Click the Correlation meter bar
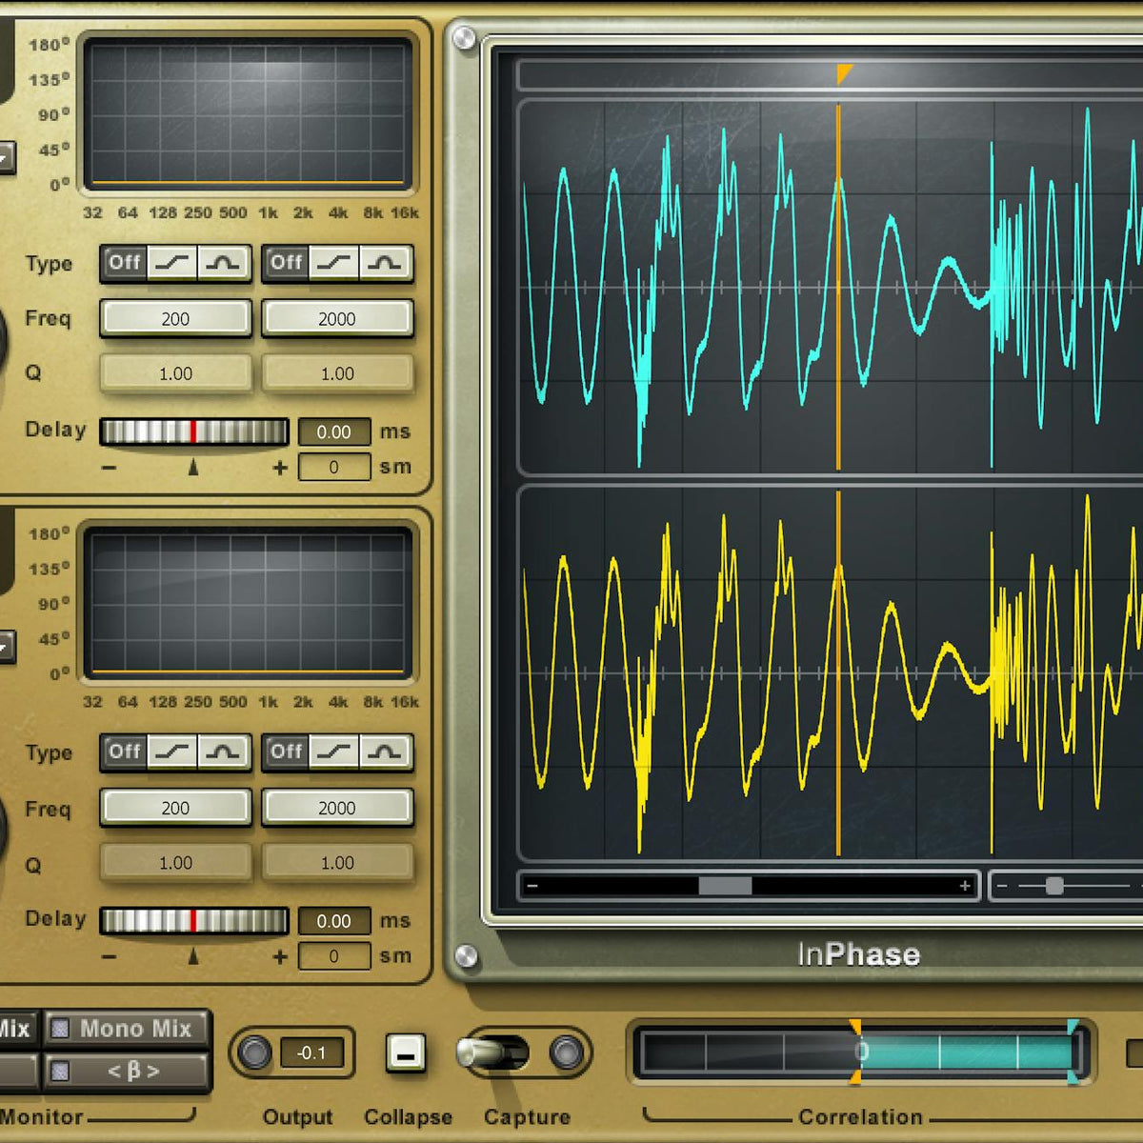Image resolution: width=1143 pixels, height=1143 pixels. pyautogui.click(x=861, y=1053)
